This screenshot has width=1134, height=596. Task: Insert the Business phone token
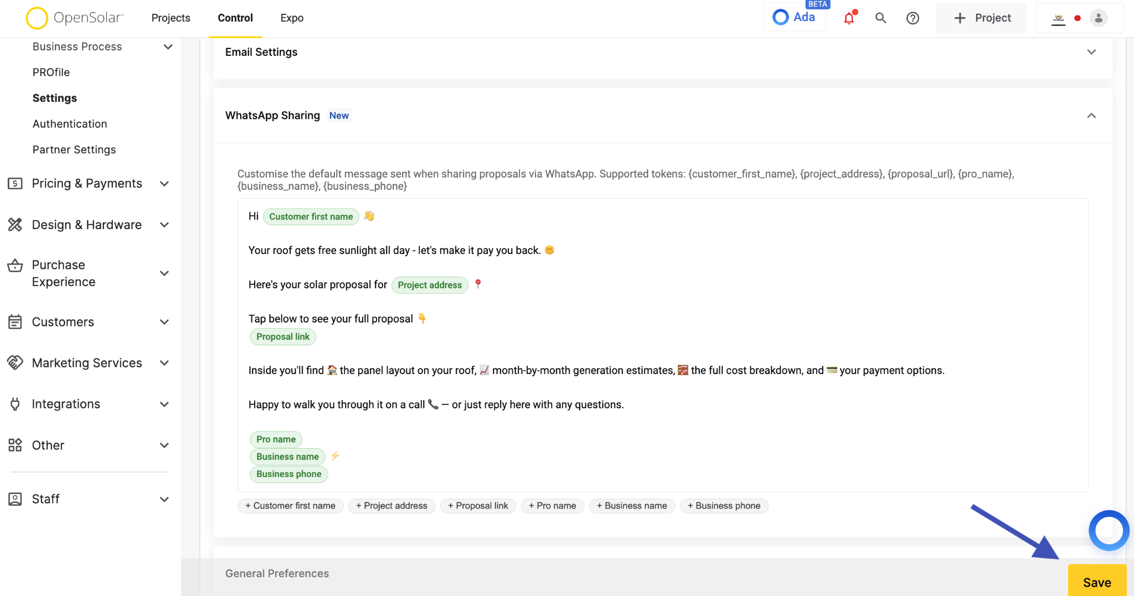pyautogui.click(x=724, y=506)
